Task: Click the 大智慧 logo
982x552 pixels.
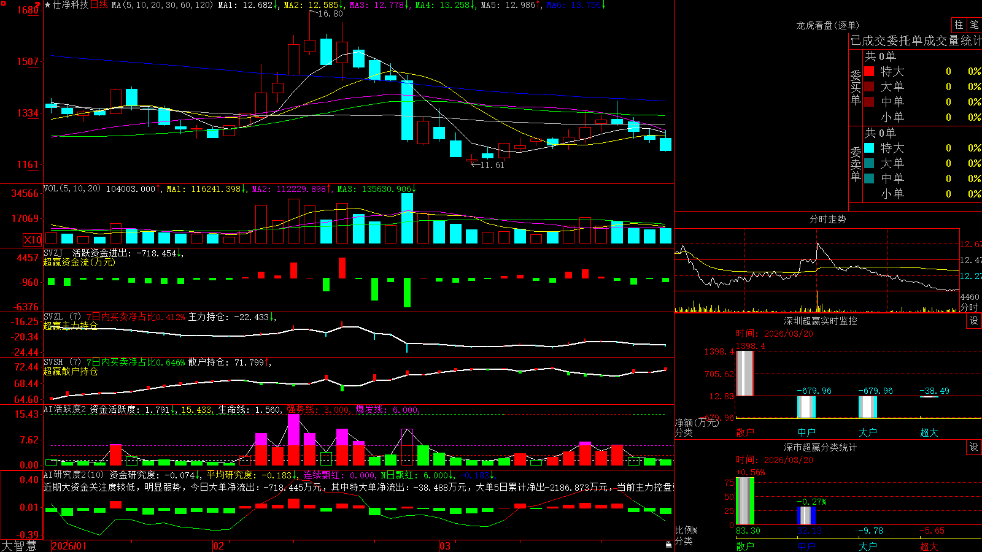Action: click(x=19, y=546)
